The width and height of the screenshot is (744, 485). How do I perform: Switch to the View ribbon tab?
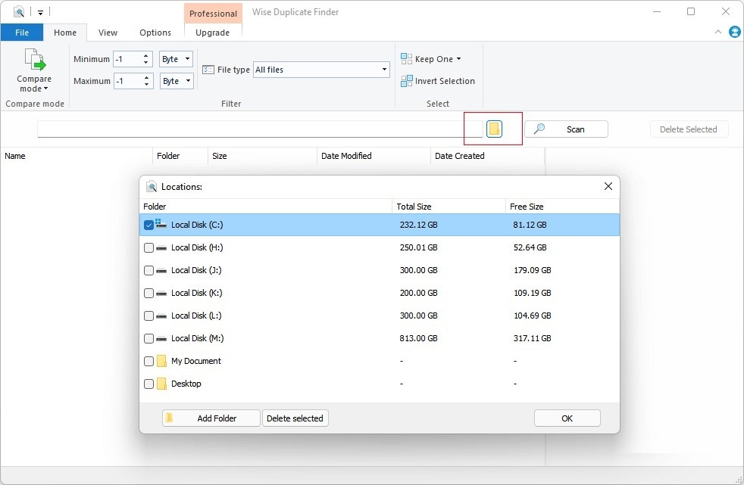[108, 33]
